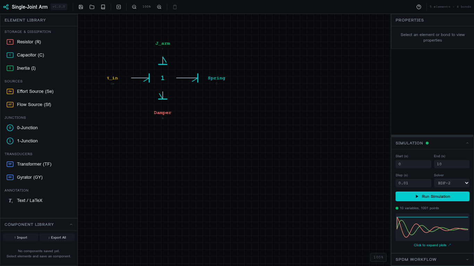The height and width of the screenshot is (266, 474).
Task: Click the bond from junction to Spring
Action: (x=187, y=78)
